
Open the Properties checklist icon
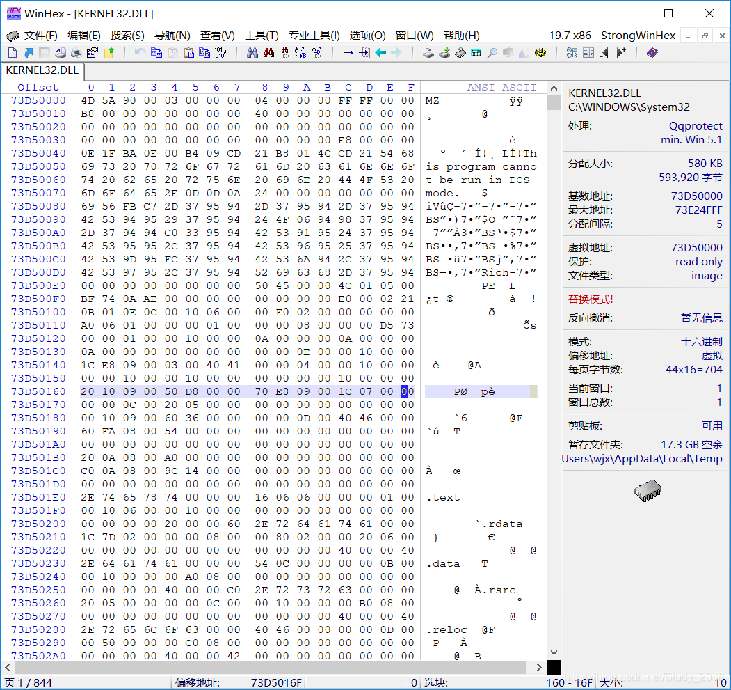coord(93,53)
